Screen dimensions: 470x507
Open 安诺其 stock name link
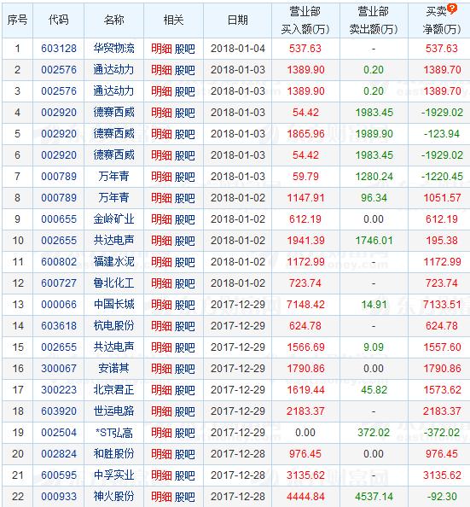point(113,369)
